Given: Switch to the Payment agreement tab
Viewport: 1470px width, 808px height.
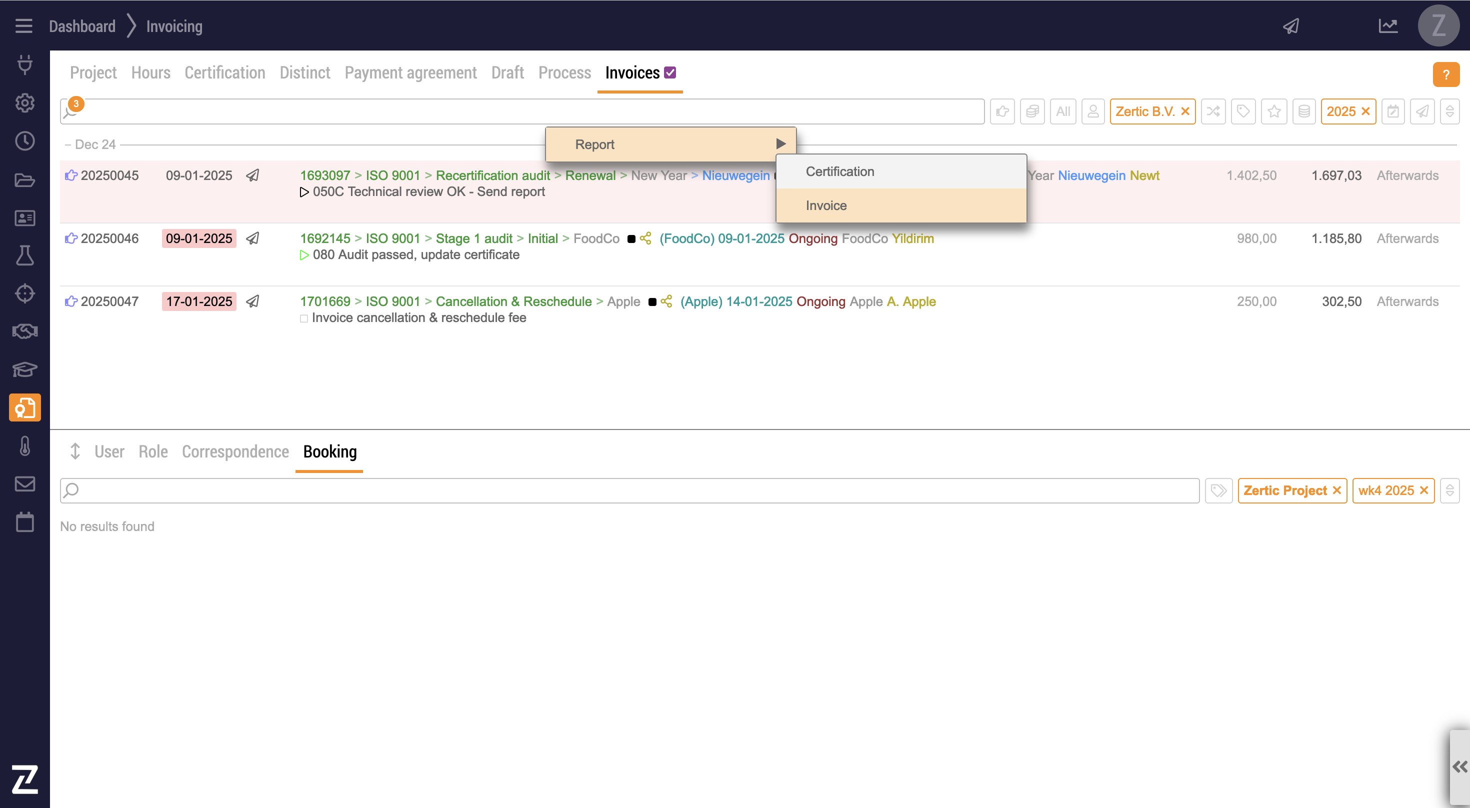Looking at the screenshot, I should coord(410,72).
